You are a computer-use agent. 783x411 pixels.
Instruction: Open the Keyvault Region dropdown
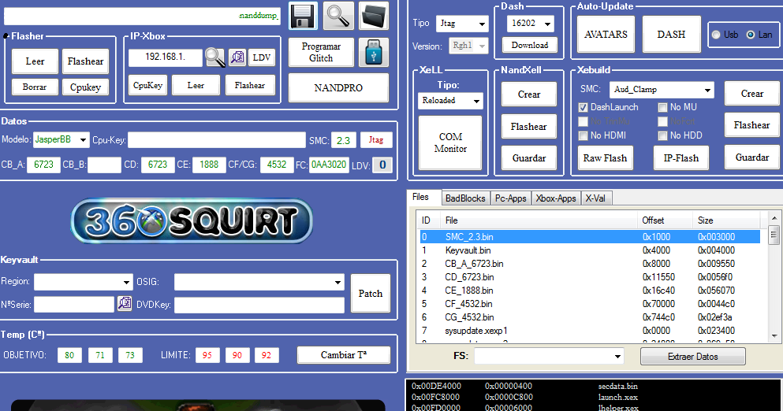click(x=83, y=282)
